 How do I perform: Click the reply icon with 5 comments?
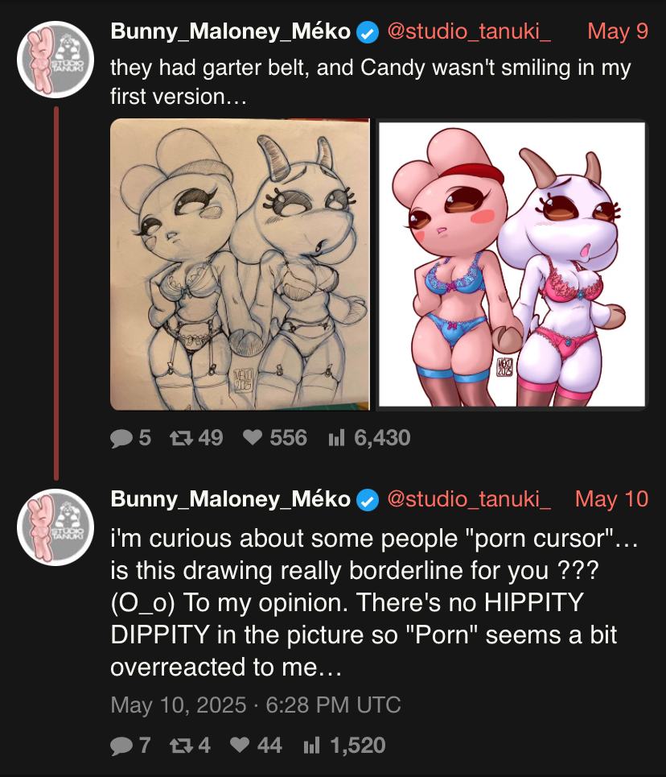point(121,438)
